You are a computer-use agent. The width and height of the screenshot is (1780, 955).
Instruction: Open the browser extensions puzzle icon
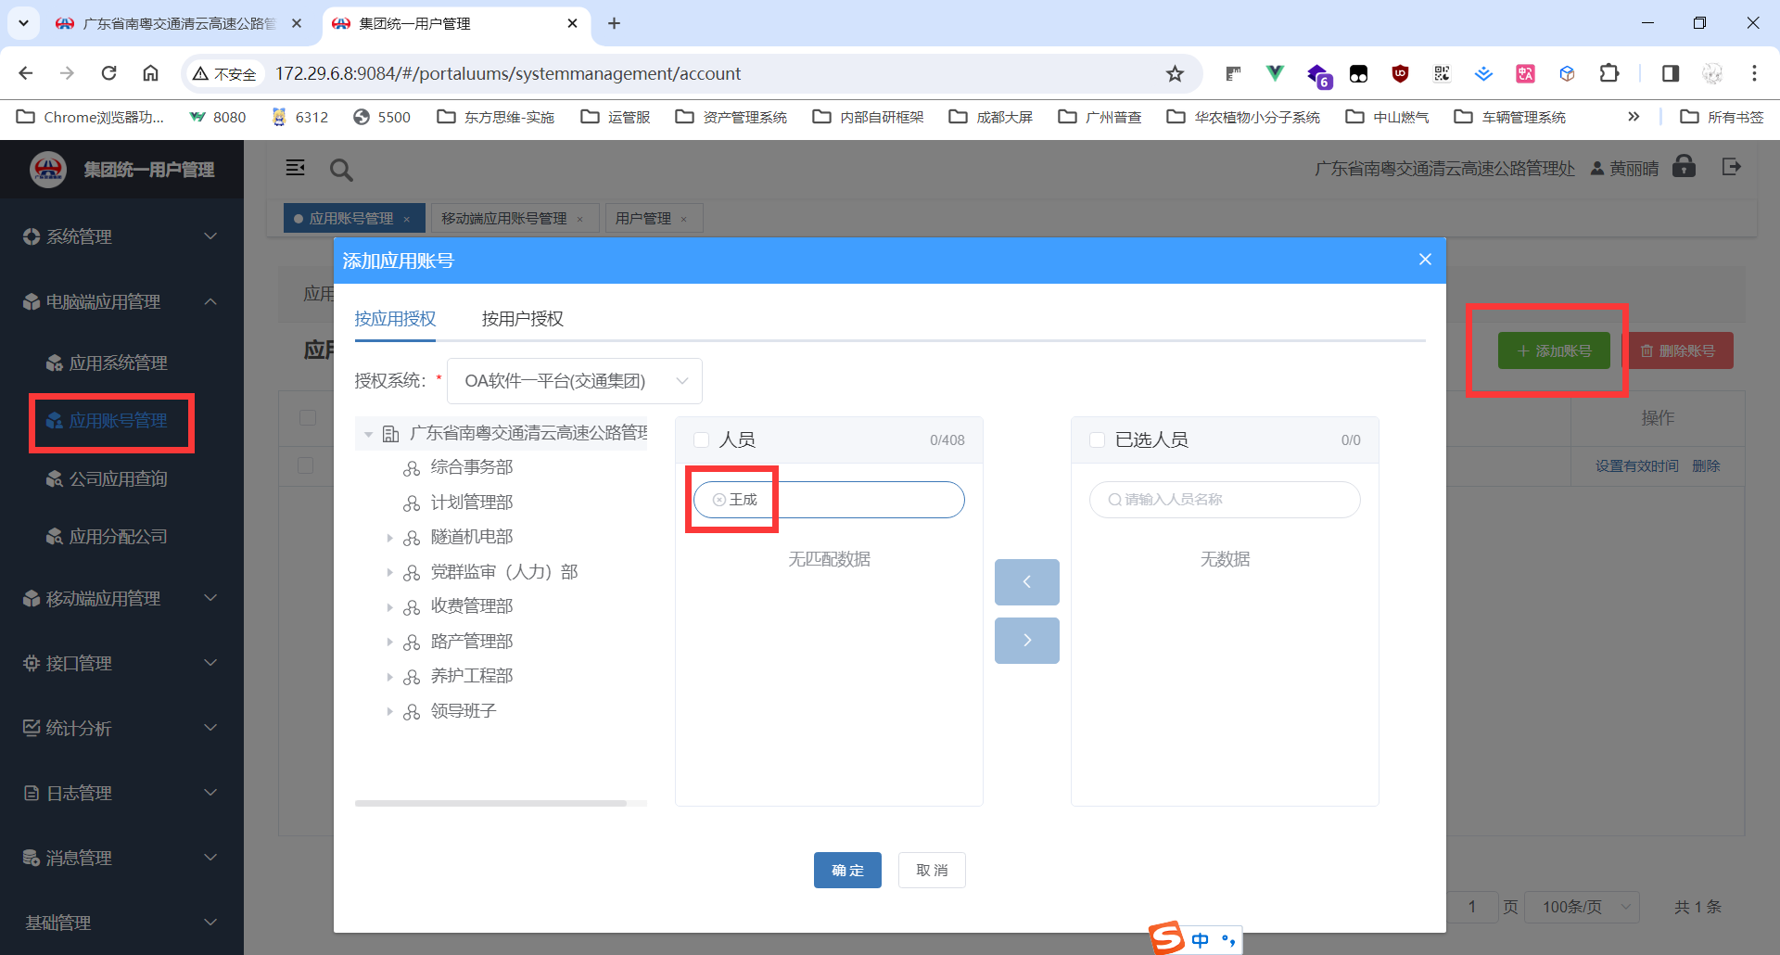point(1609,73)
